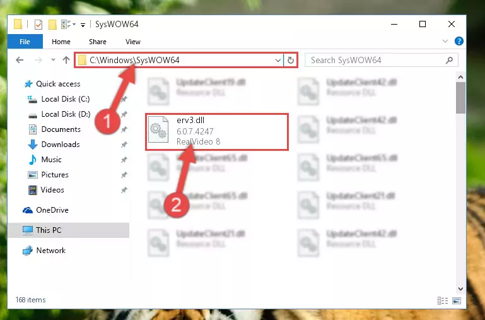
Task: Open Downloads in navigation pane
Action: click(61, 144)
